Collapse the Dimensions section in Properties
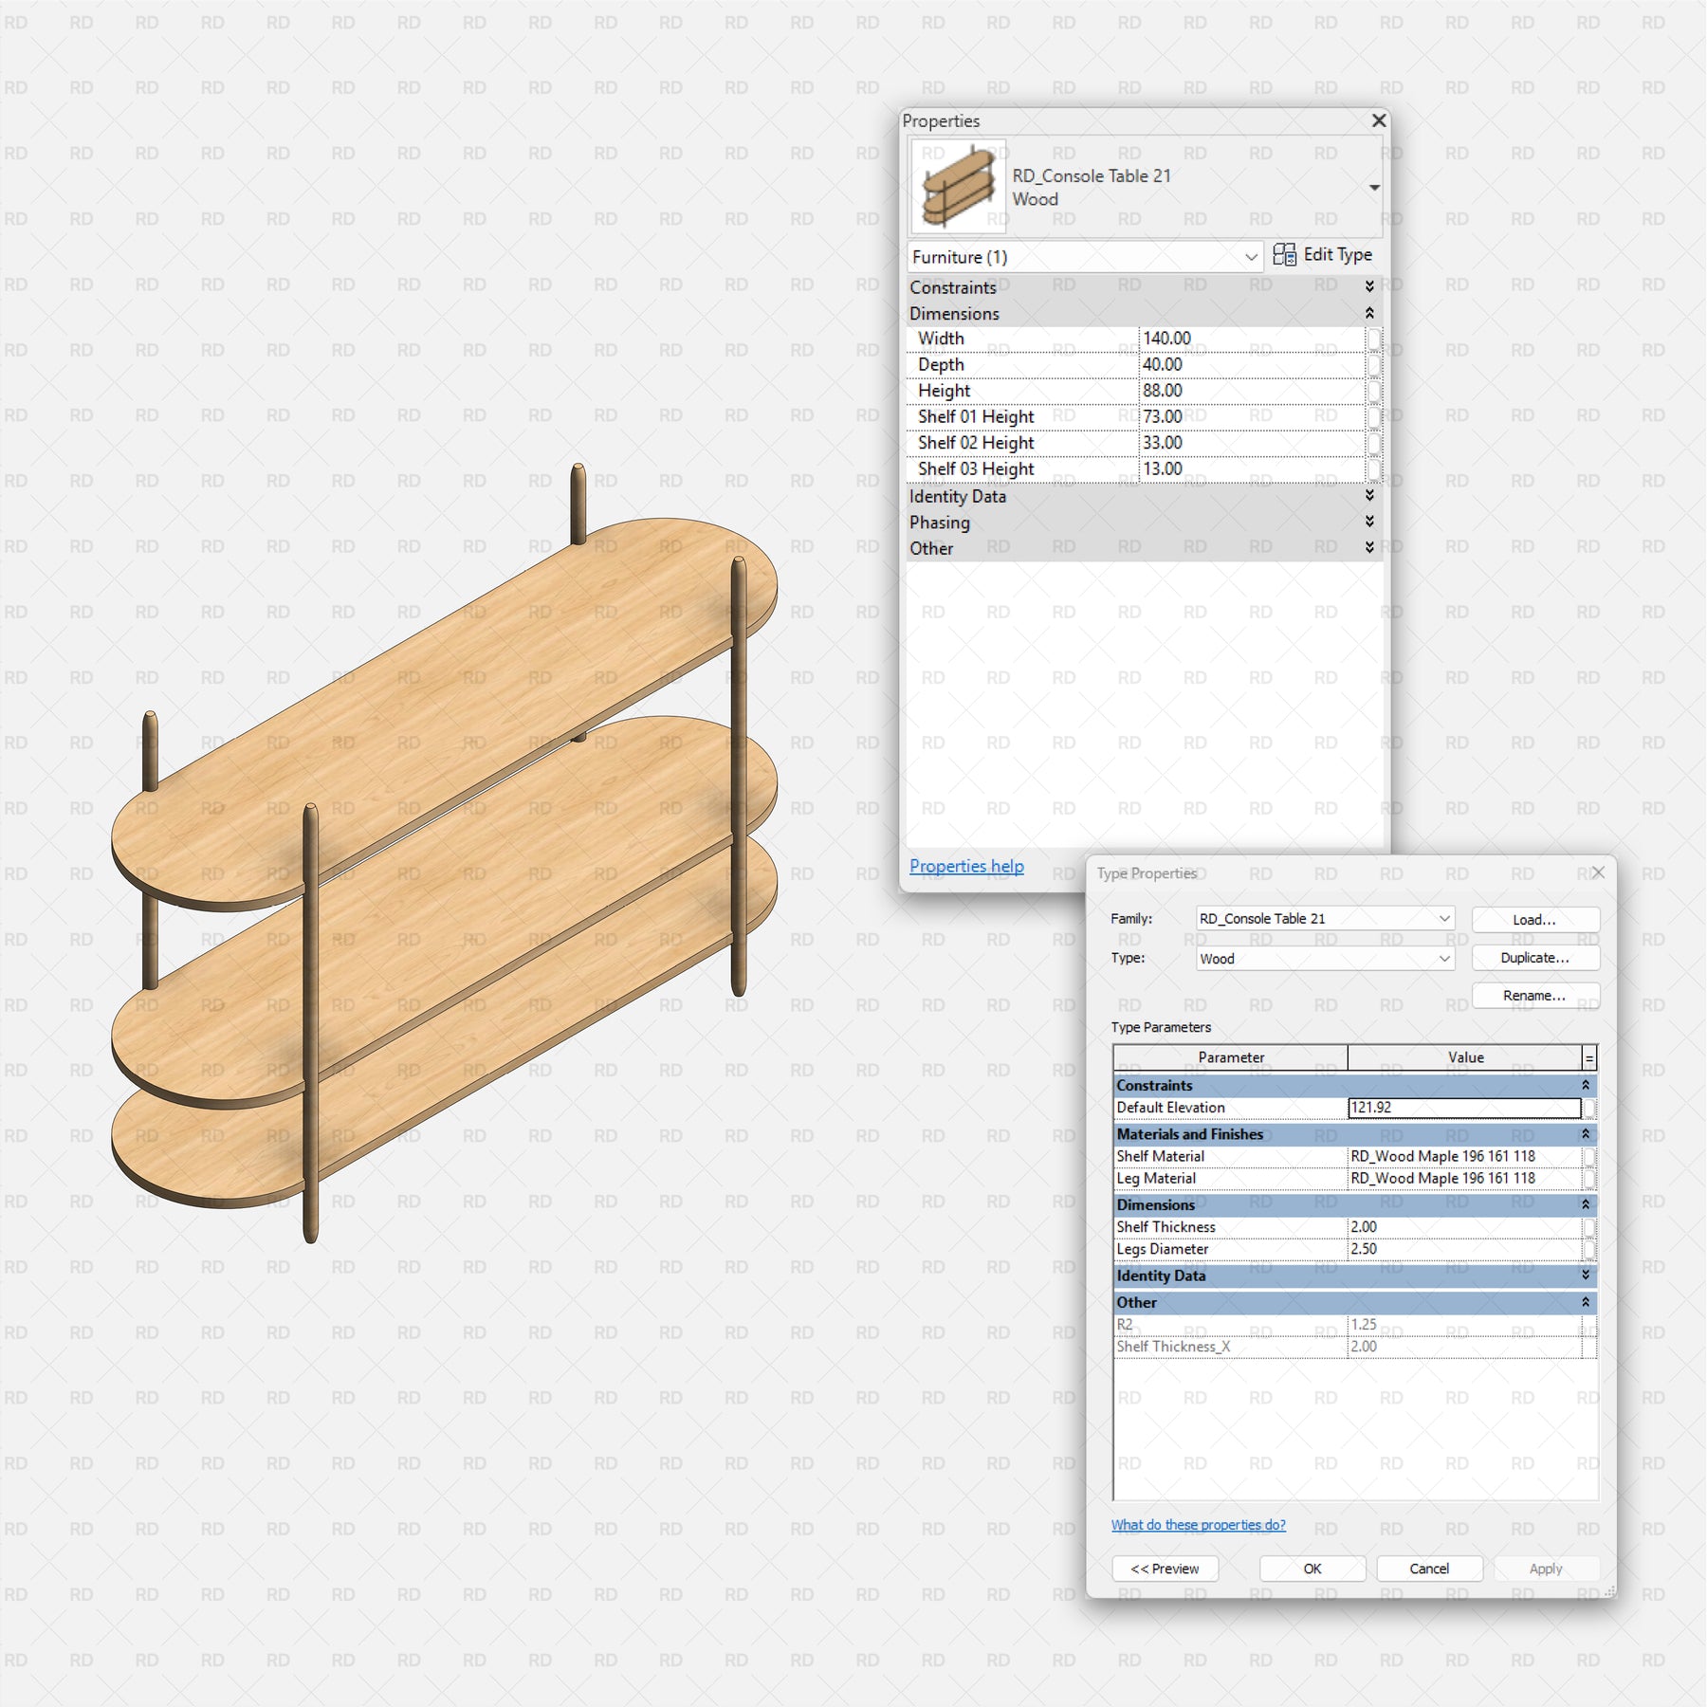Viewport: 1707px width, 1707px height. pyautogui.click(x=1369, y=313)
